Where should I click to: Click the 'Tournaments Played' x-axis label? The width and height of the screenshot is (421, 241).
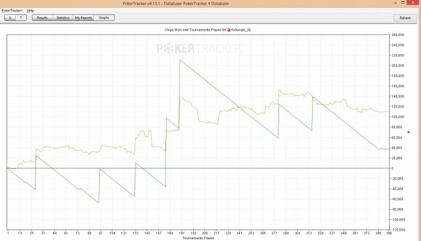[x=198, y=238]
